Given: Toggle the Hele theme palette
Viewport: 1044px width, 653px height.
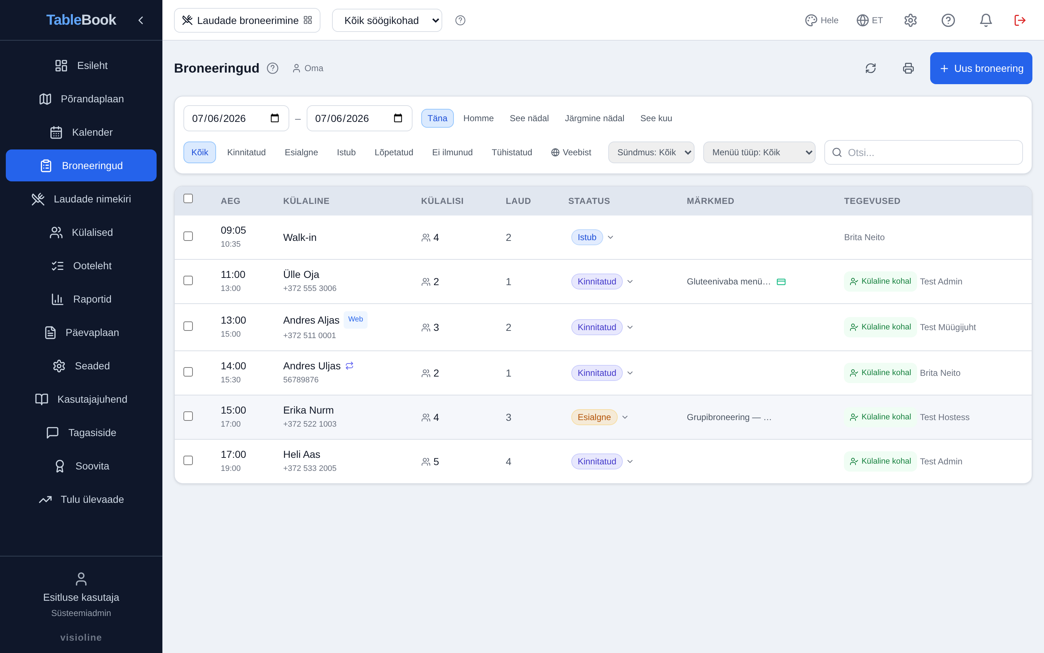Looking at the screenshot, I should 821,20.
